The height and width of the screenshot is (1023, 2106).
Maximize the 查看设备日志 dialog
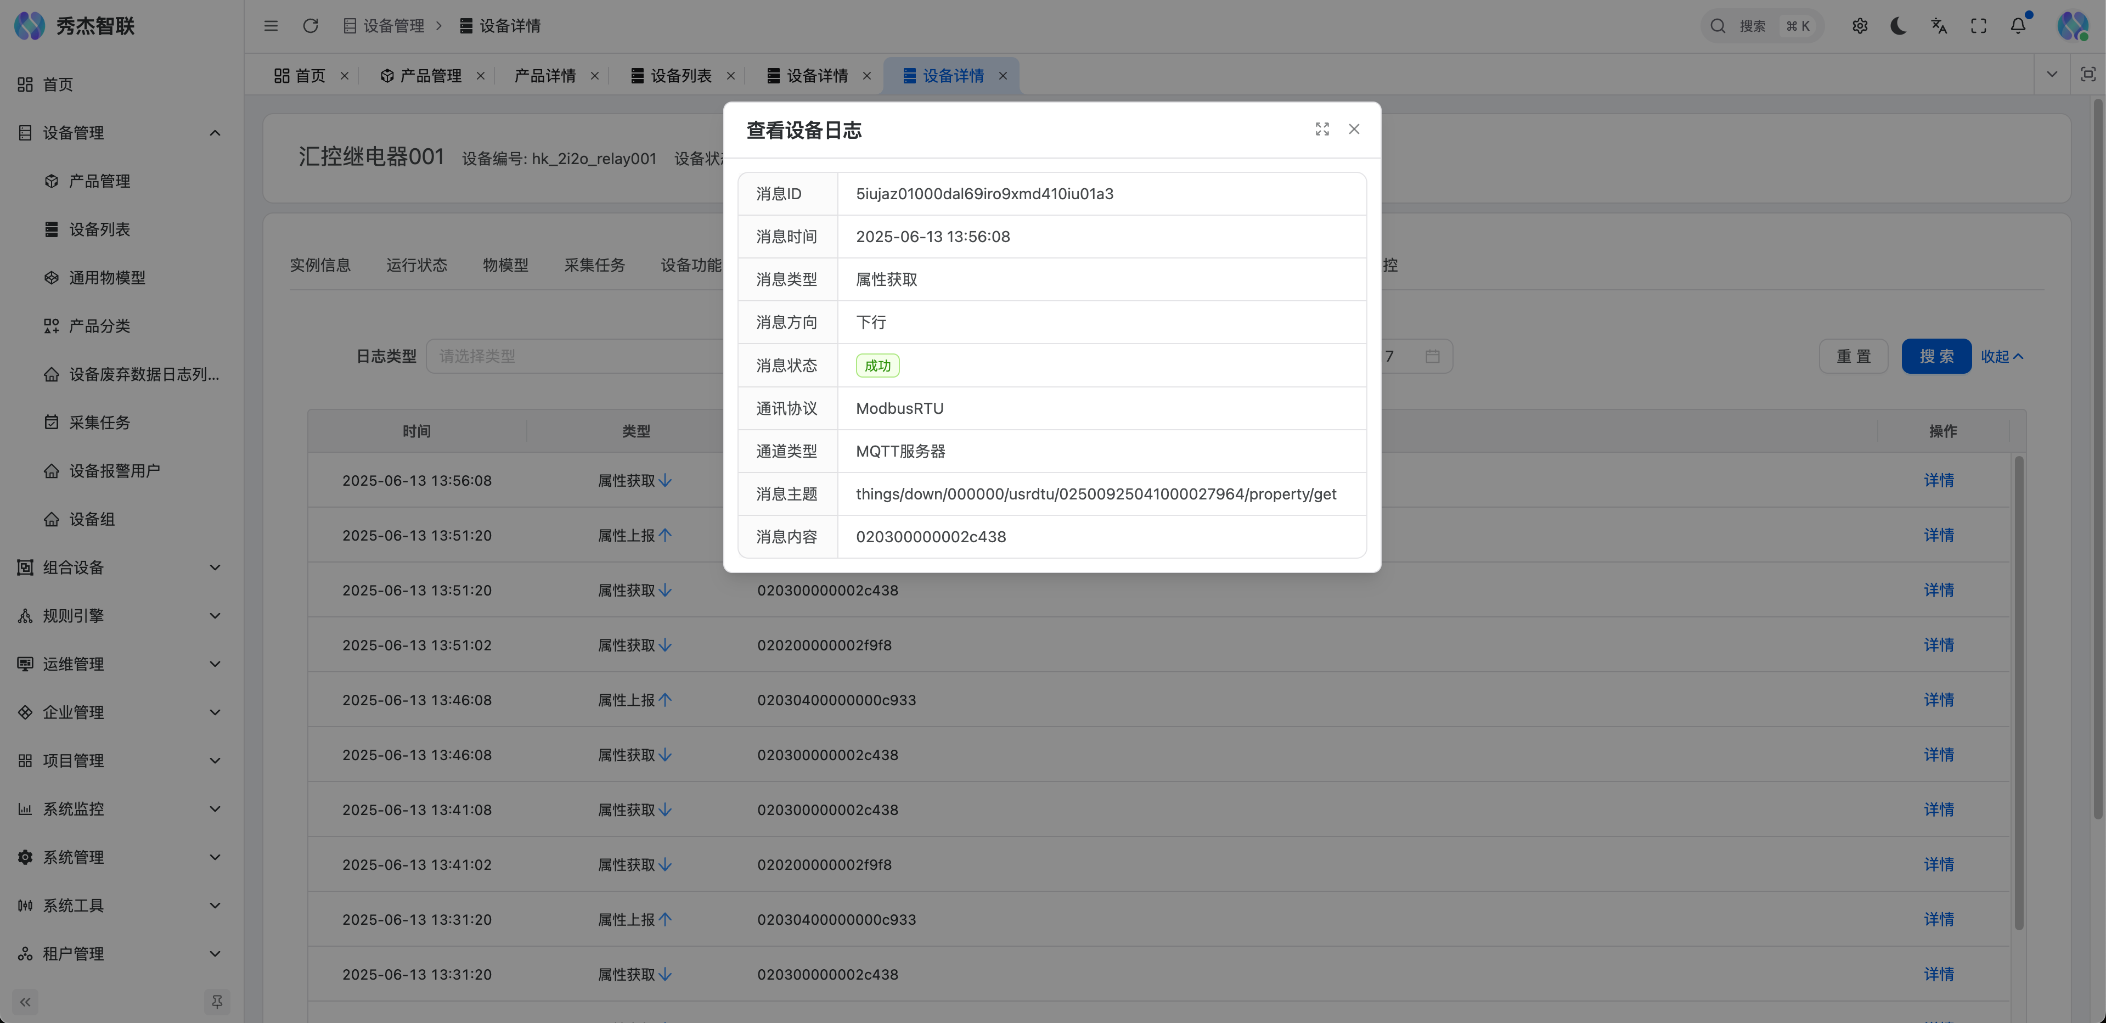pyautogui.click(x=1322, y=129)
